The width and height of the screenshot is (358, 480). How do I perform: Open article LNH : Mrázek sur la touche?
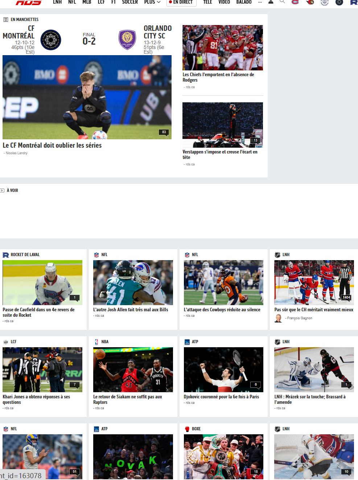click(310, 399)
